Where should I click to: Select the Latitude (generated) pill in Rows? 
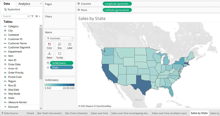coord(117,10)
